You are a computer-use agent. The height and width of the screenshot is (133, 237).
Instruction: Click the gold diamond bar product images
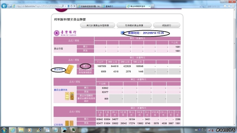coord(70,96)
